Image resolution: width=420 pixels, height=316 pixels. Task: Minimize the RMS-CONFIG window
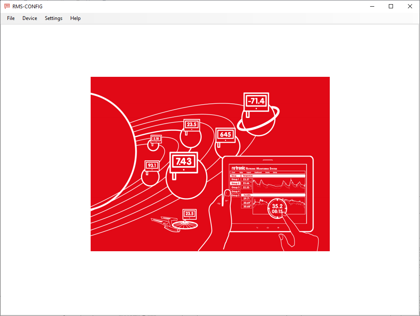tap(372, 6)
